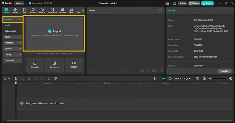
Task: Switch to the Text tab
Action: (x=24, y=10)
